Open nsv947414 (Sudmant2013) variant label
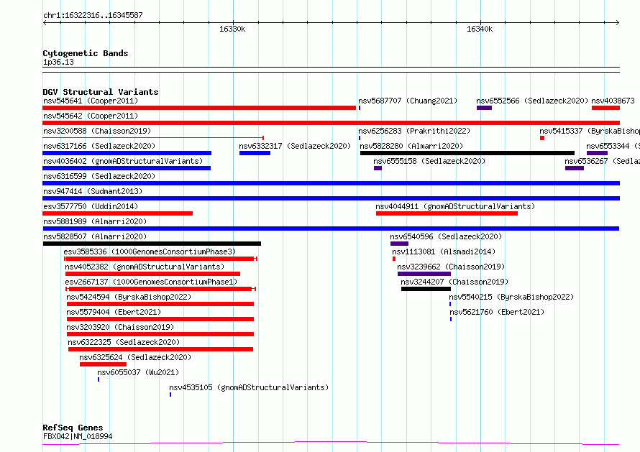 click(x=93, y=191)
